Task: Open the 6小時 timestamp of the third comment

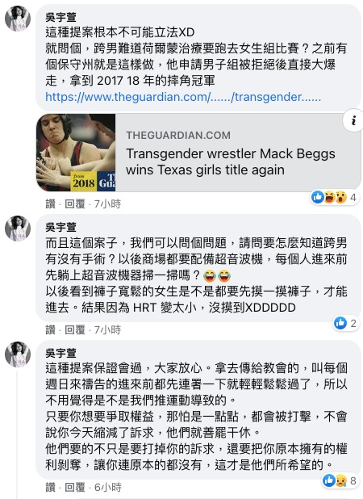Action: click(x=107, y=487)
